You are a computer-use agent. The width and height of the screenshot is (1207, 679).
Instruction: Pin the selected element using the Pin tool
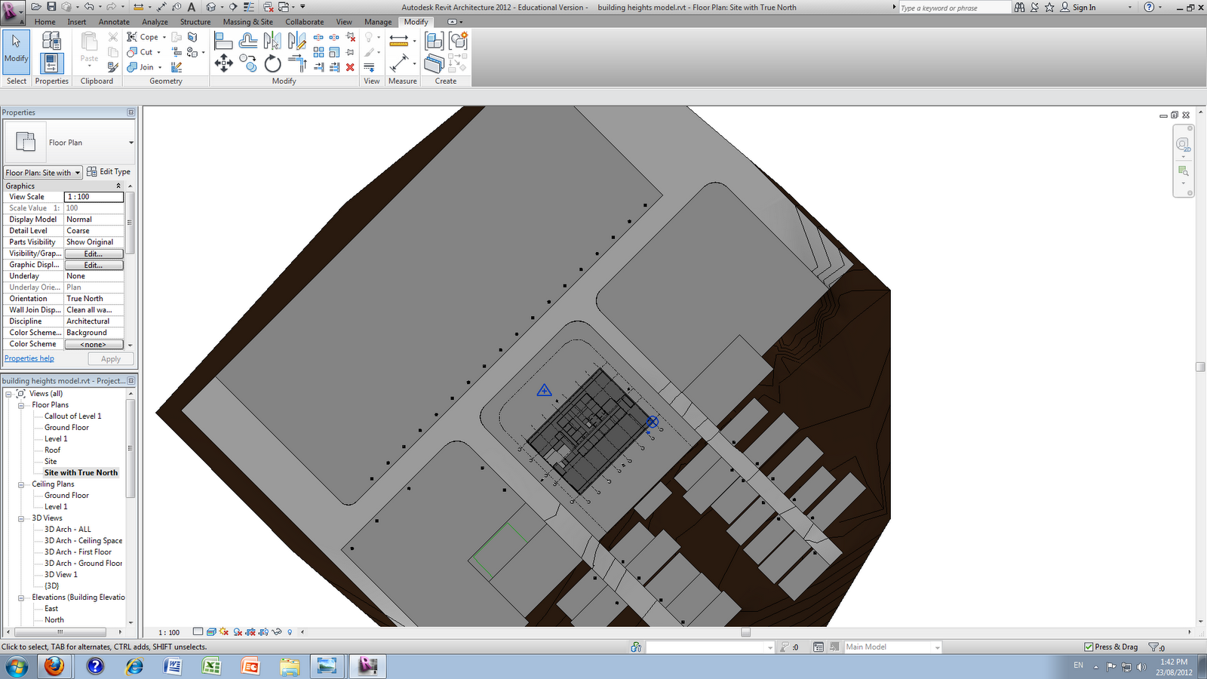(349, 51)
